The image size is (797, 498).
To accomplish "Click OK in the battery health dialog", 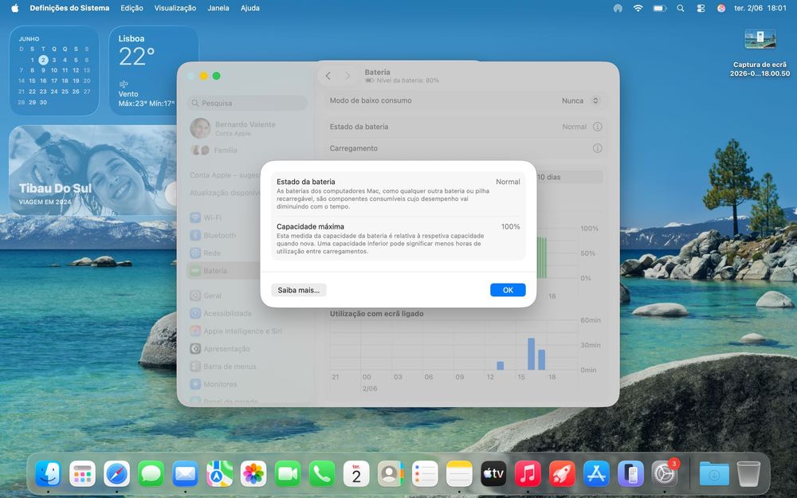I will coord(507,290).
